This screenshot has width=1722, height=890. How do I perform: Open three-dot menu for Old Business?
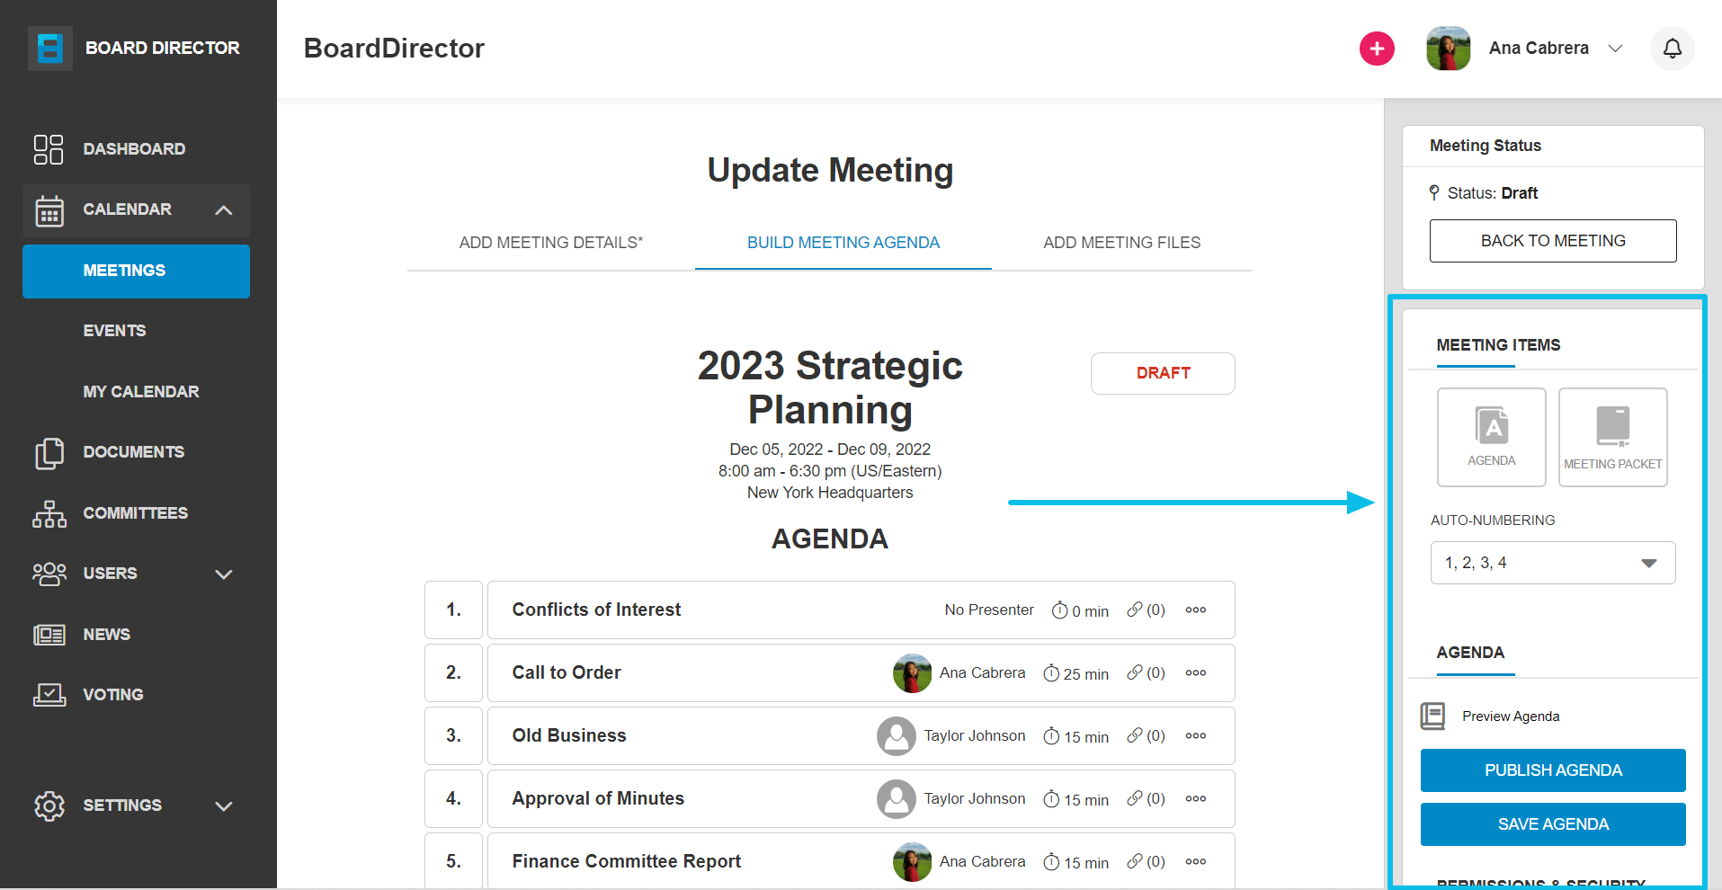[1195, 735]
